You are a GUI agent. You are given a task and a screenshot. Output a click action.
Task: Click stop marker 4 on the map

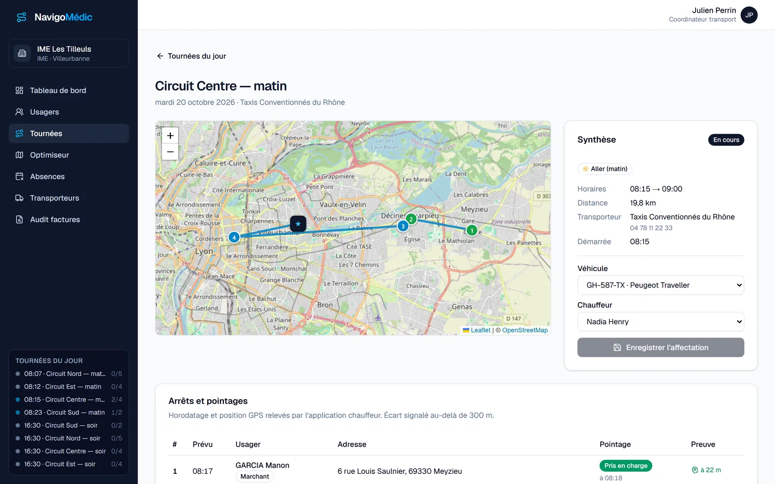234,237
